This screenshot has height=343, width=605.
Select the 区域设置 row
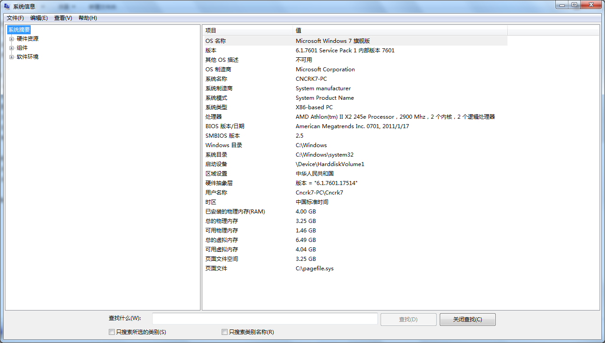(x=355, y=174)
